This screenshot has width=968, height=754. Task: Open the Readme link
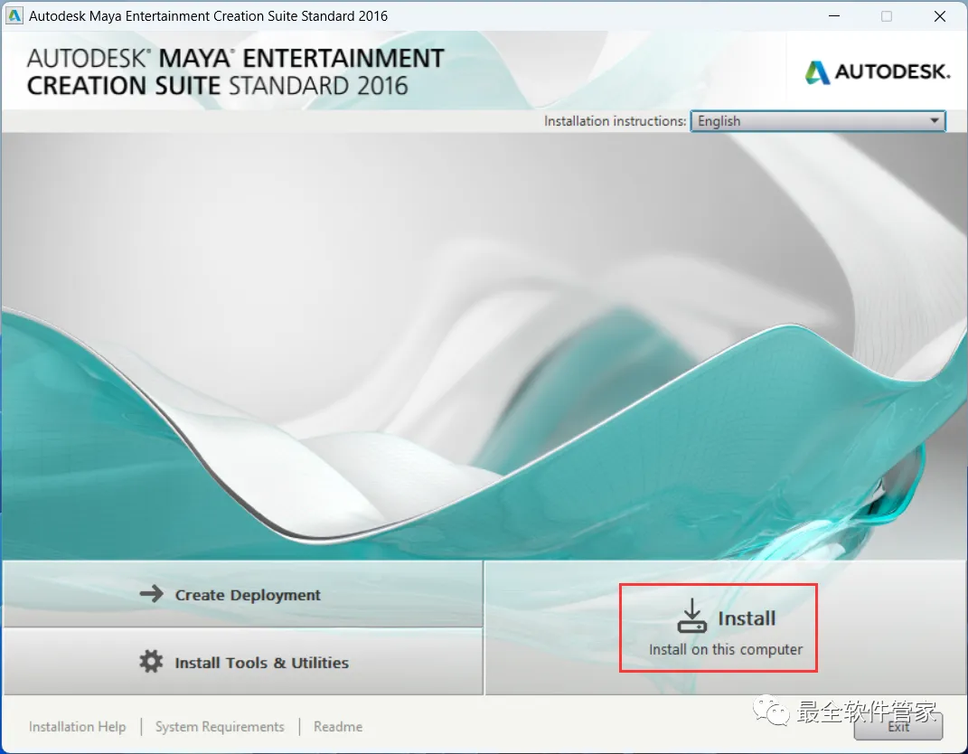338,727
